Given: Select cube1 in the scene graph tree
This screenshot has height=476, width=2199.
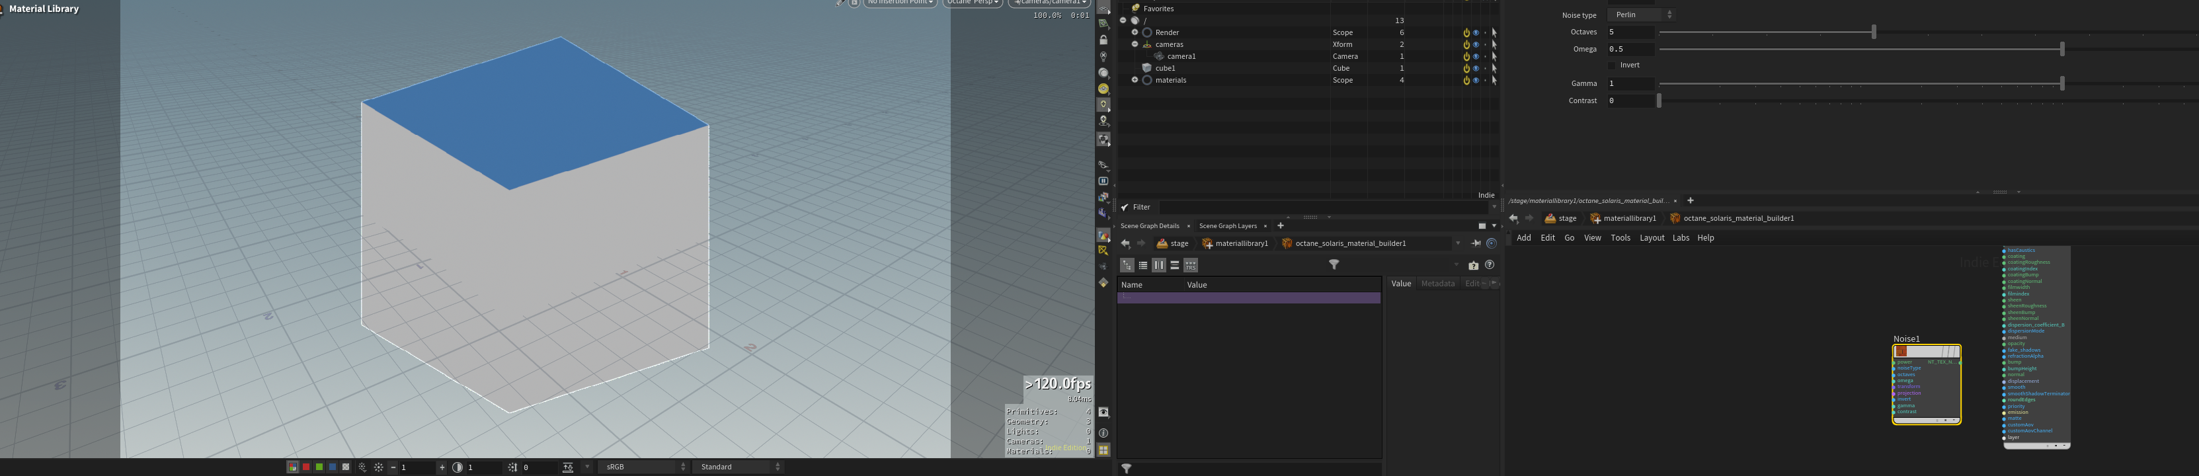Looking at the screenshot, I should [1165, 68].
